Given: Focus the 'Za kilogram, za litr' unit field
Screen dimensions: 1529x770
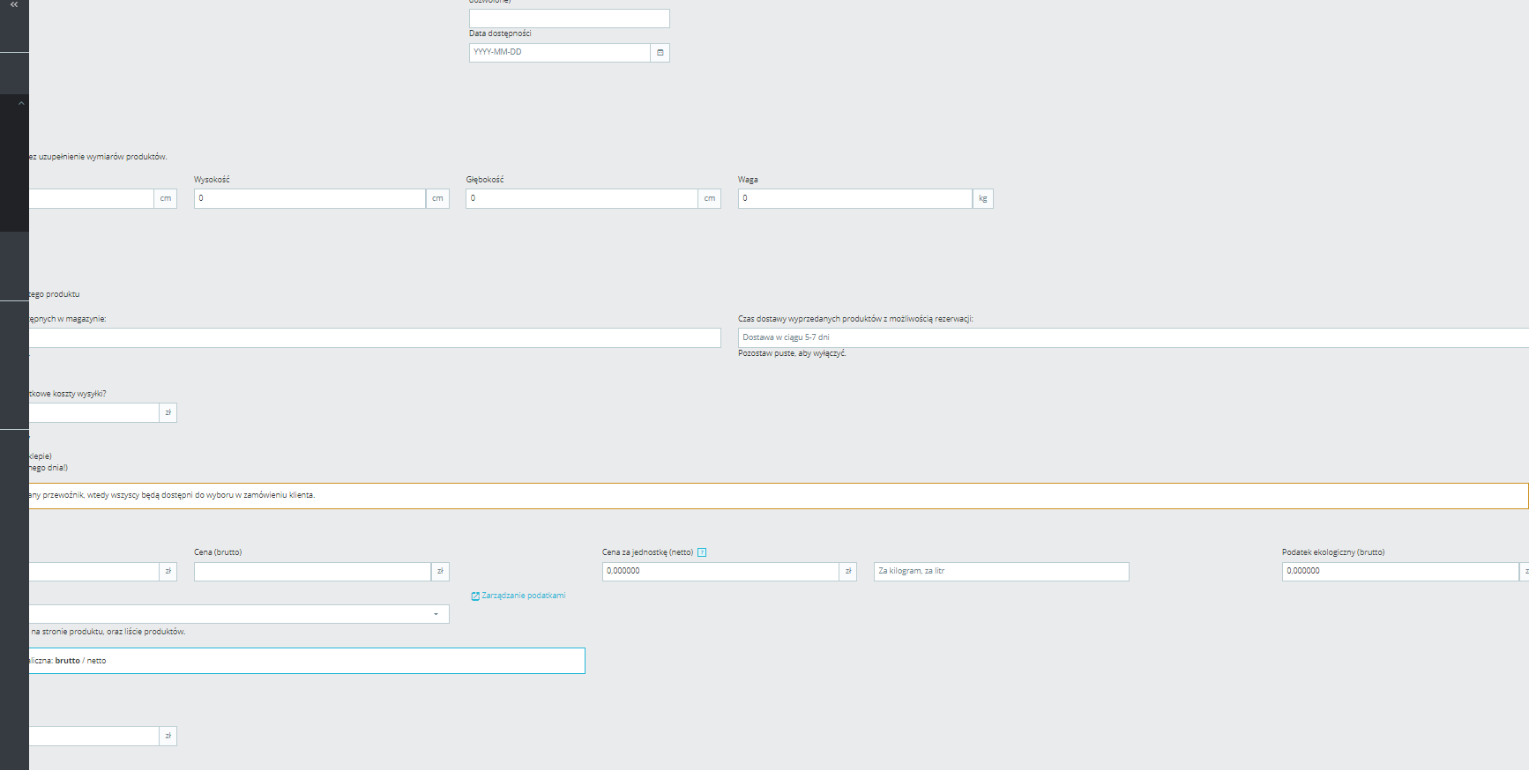Looking at the screenshot, I should (x=1002, y=572).
